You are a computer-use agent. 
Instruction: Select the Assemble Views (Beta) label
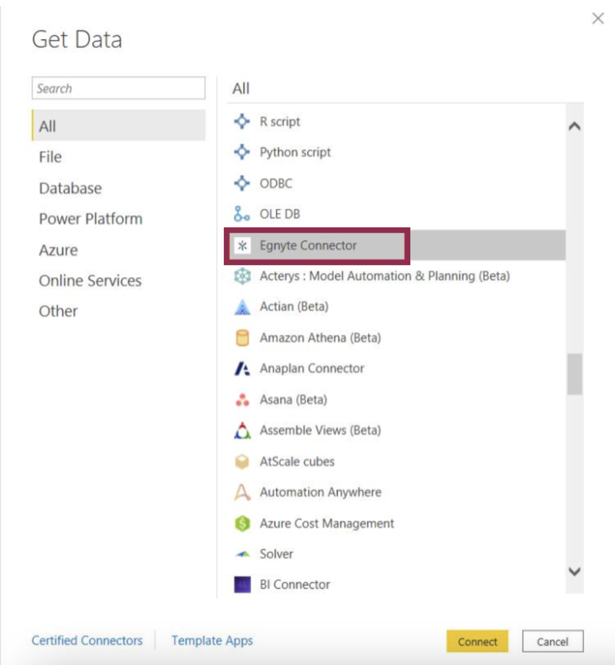click(x=320, y=431)
